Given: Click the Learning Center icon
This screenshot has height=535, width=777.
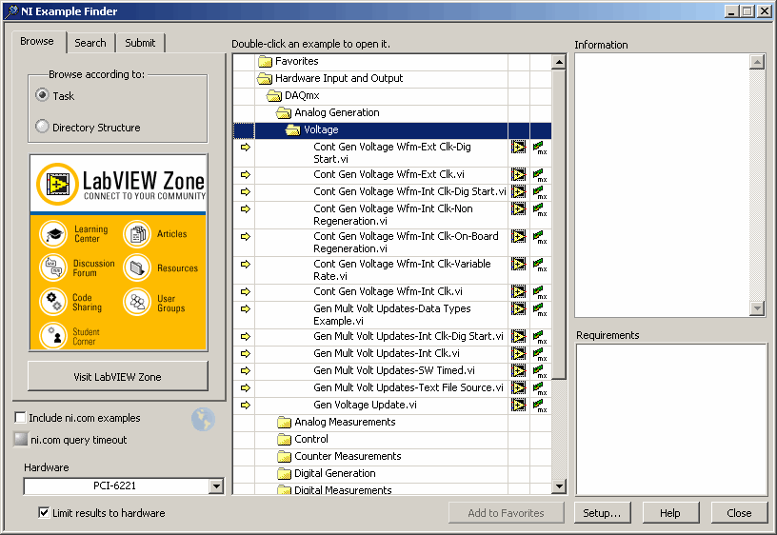Looking at the screenshot, I should (53, 234).
